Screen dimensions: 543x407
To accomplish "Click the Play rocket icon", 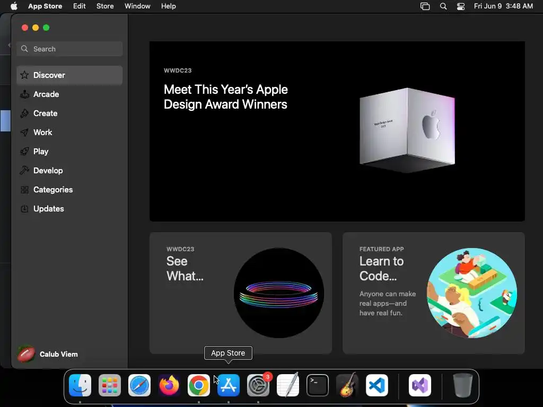I will (x=24, y=151).
